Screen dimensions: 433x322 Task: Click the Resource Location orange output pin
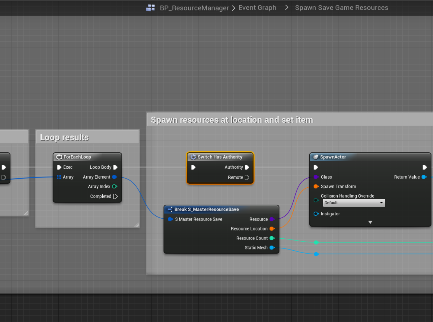(x=272, y=229)
